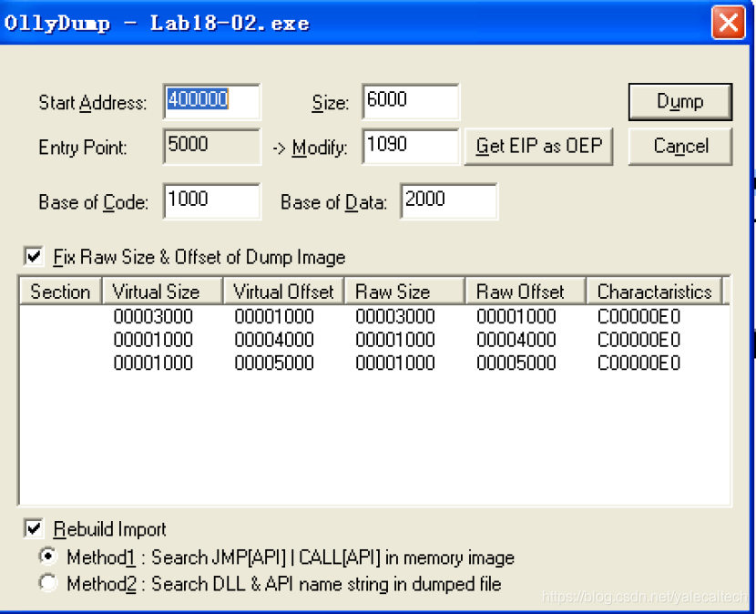Click Get EIP as OEP button
The image size is (756, 614).
538,146
